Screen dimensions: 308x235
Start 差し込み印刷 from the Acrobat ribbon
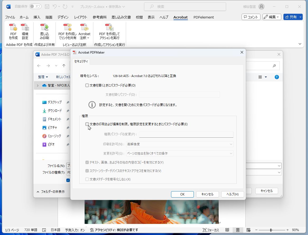pos(44,32)
